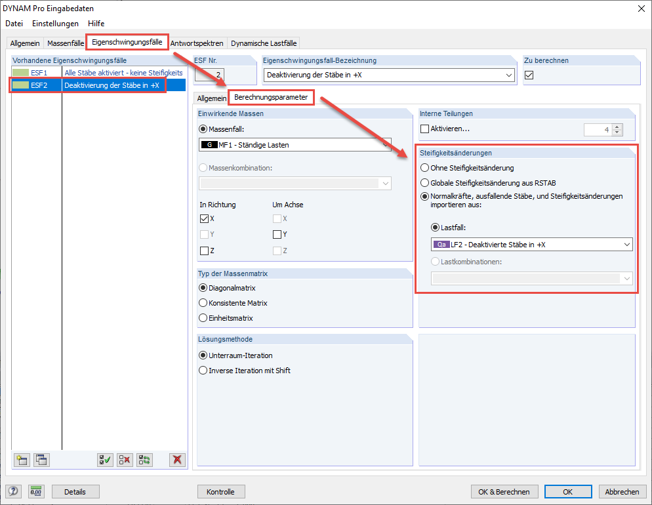
Task: Confirm with the OK button
Action: [568, 492]
